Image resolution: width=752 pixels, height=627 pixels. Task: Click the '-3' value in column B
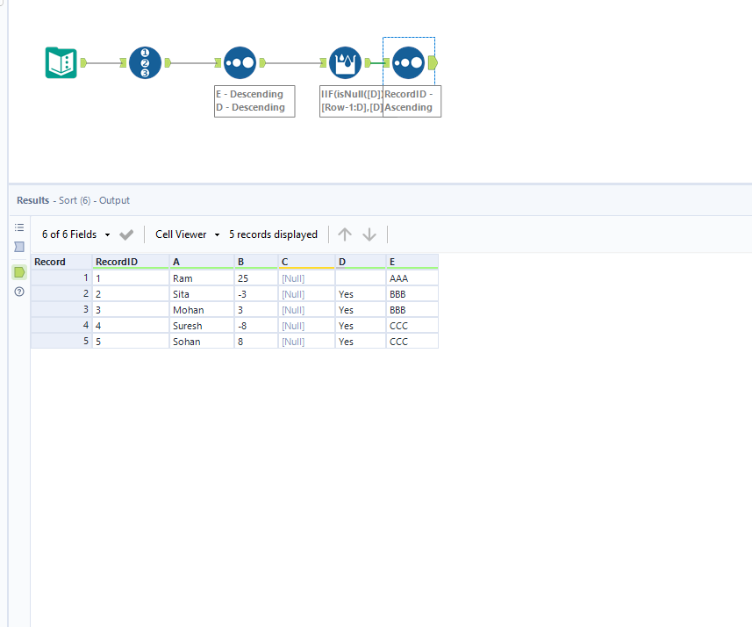[x=256, y=294]
